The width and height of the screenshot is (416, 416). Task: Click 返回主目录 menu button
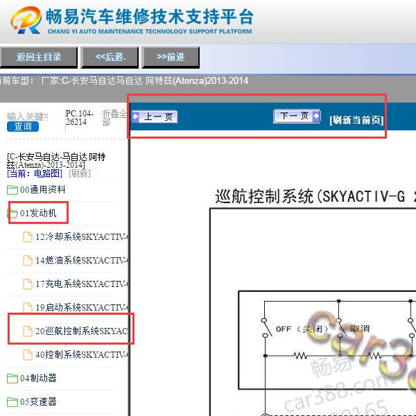tap(39, 58)
